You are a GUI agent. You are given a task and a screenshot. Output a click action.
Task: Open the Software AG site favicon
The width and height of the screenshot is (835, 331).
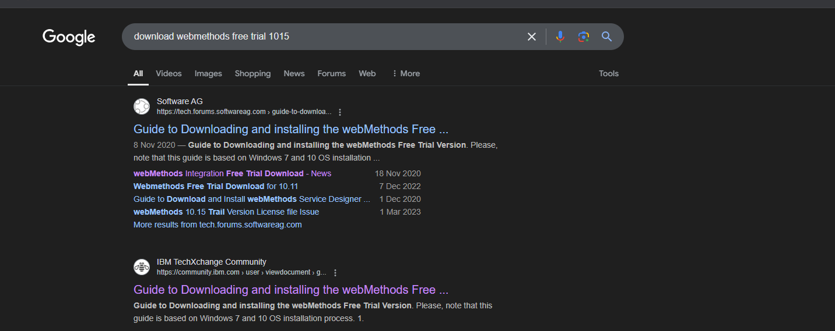coord(142,106)
